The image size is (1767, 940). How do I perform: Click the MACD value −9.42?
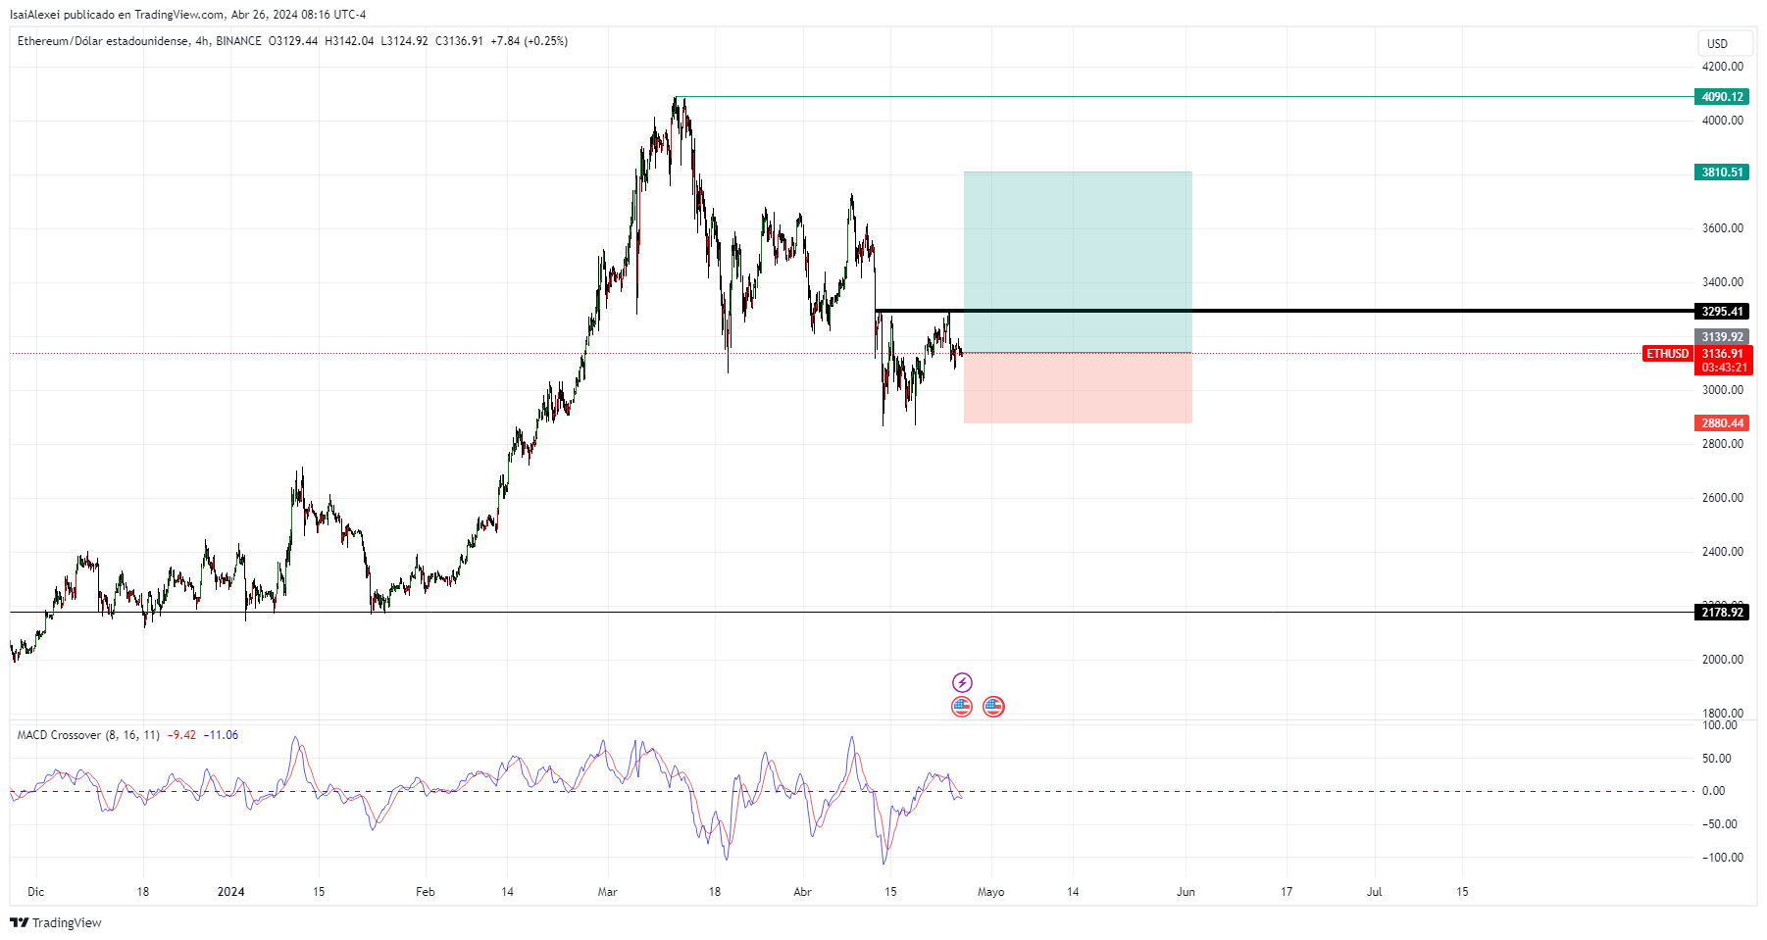pyautogui.click(x=181, y=735)
